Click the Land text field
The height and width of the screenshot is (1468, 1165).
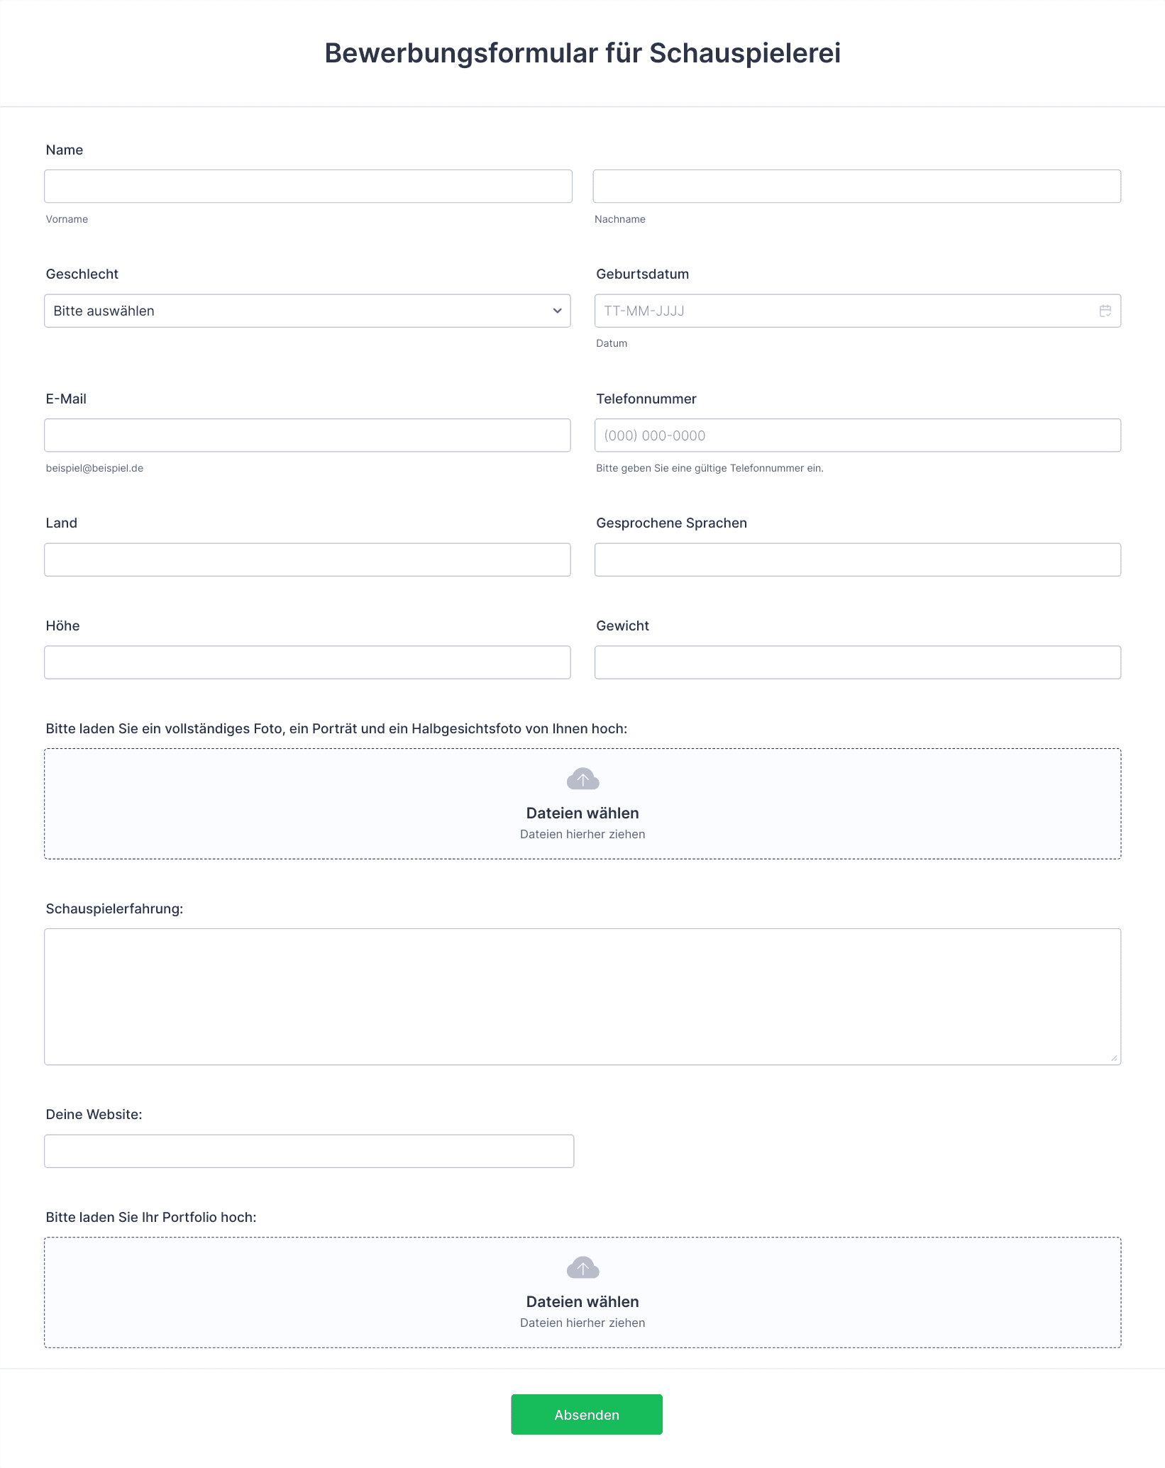[307, 560]
